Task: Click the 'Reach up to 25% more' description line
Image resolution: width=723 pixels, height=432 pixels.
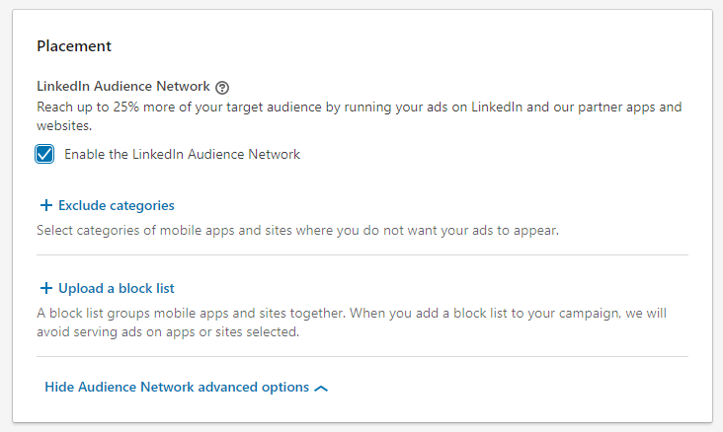Action: (x=360, y=107)
